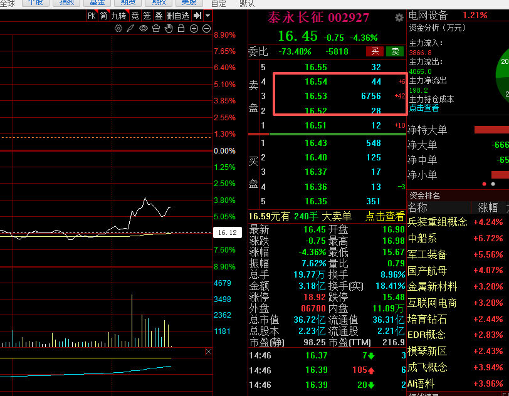Click the white pagination dot
The height and width of the screenshot is (396, 509).
coord(493,184)
